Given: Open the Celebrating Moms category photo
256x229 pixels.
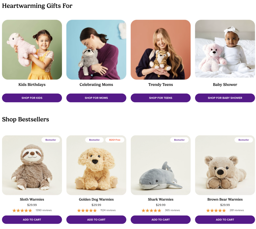Looking at the screenshot, I should pyautogui.click(x=96, y=50).
